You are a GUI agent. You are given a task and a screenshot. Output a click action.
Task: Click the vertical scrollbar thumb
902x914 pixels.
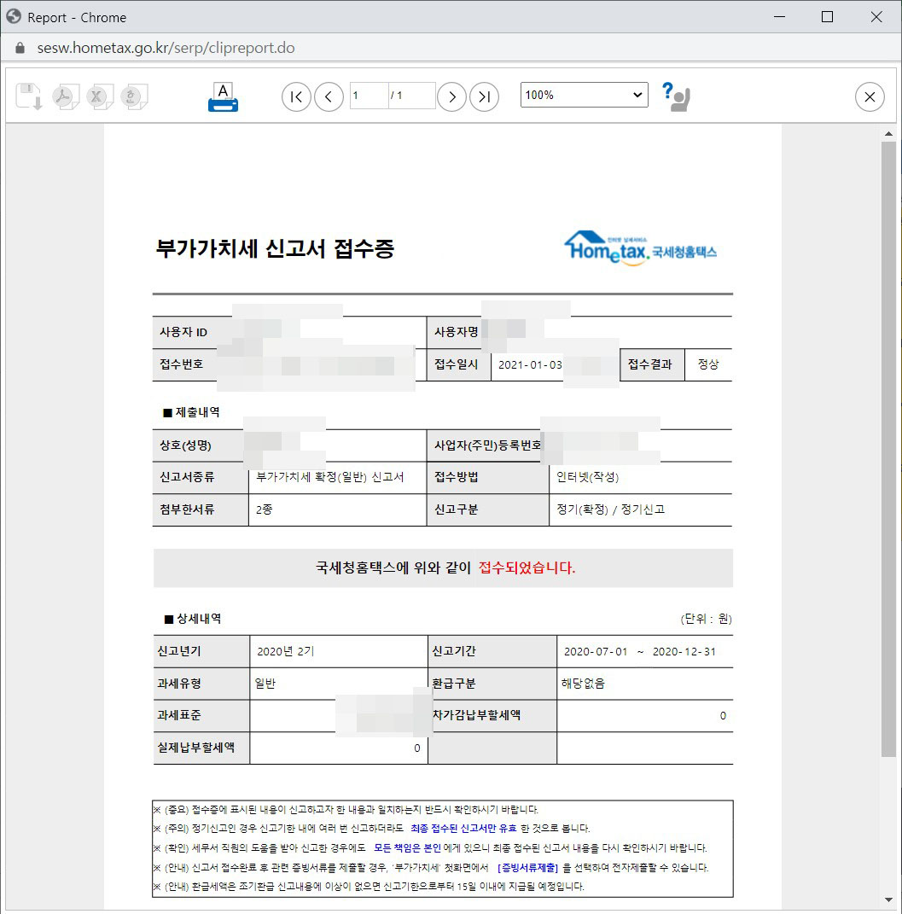coord(888,449)
